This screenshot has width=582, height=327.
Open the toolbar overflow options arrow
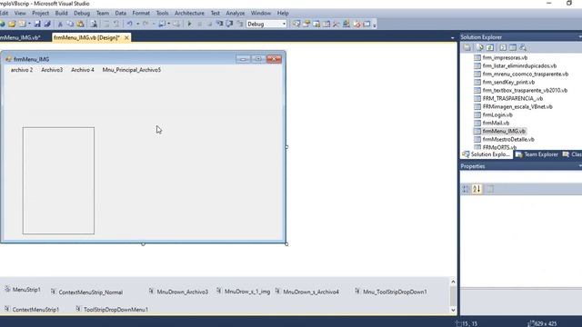point(375,25)
